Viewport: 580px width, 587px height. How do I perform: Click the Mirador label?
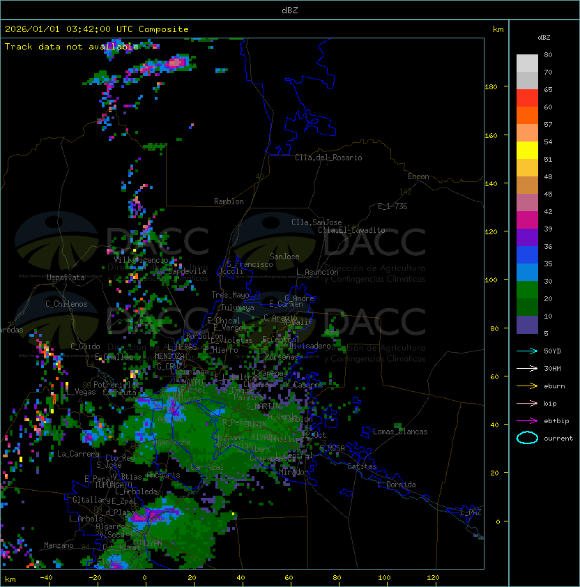tap(294, 472)
